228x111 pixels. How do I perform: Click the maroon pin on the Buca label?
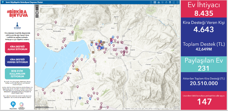[87, 102]
